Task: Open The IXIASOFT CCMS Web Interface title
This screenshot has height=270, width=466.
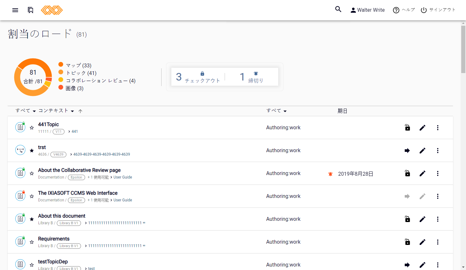Action: [78, 193]
